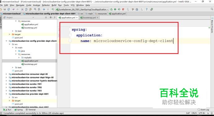The height and width of the screenshot is (116, 214).
Task: Click the red Stop icon
Action: tap(123, 9)
